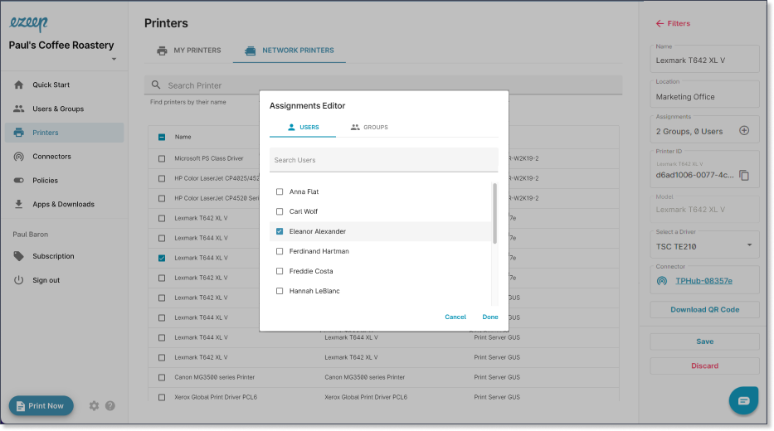This screenshot has height=431, width=774.
Task: Switch to the Groups tab in Assignments Editor
Action: (x=368, y=128)
